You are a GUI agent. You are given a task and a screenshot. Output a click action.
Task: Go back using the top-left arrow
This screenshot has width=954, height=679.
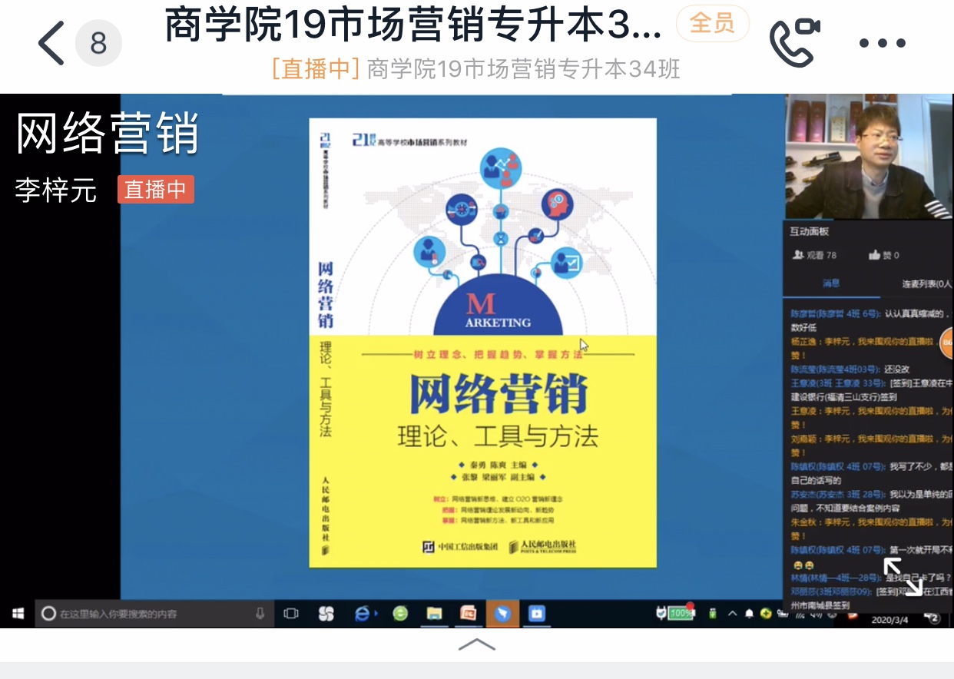(51, 42)
